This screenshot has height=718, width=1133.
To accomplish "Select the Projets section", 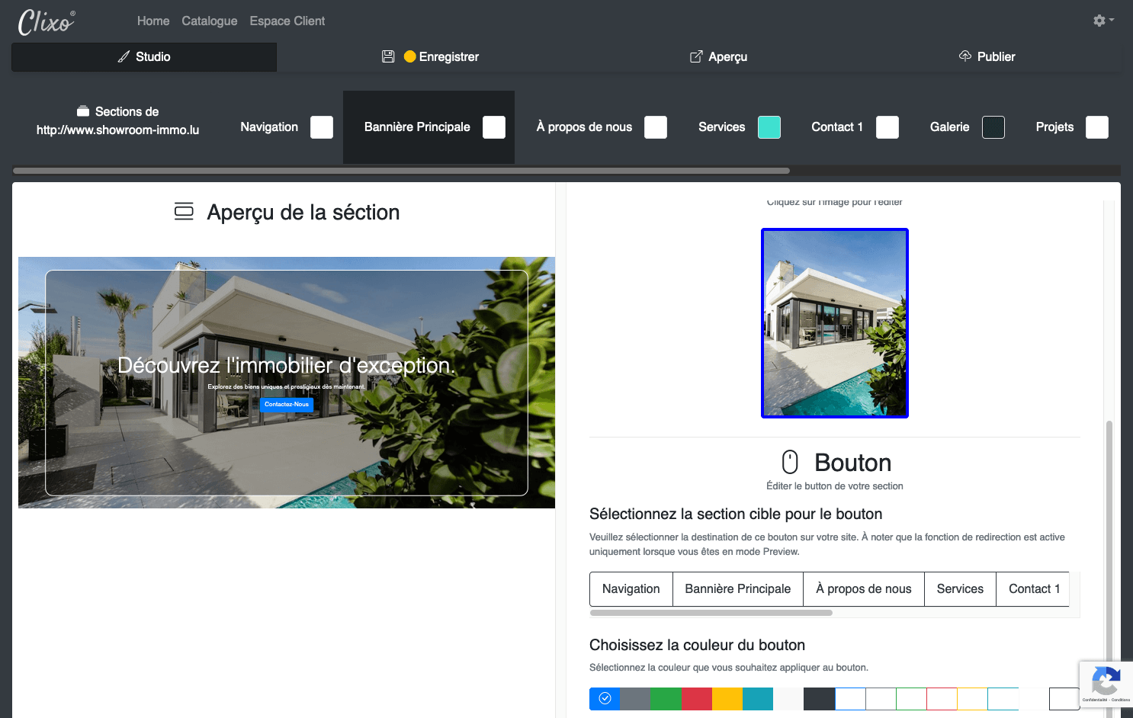I will point(1054,127).
